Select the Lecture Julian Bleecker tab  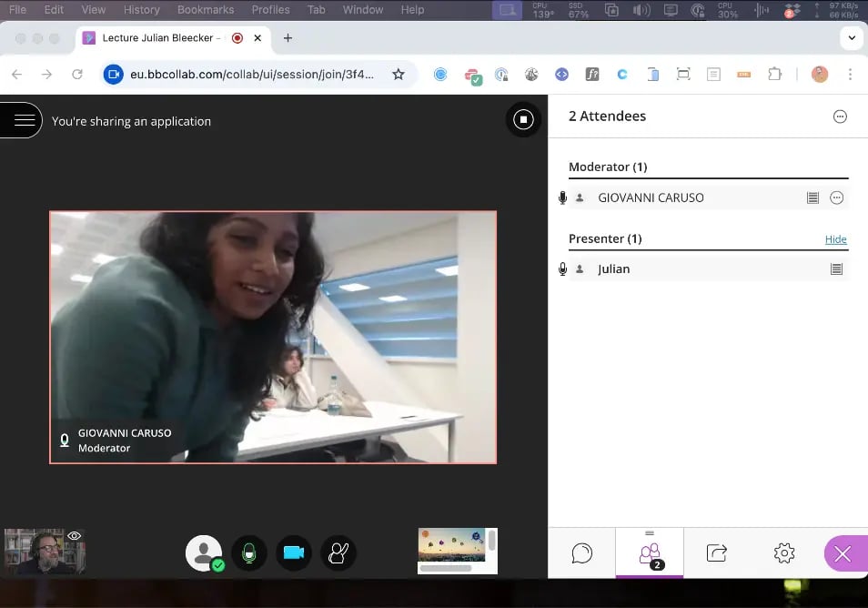click(160, 38)
